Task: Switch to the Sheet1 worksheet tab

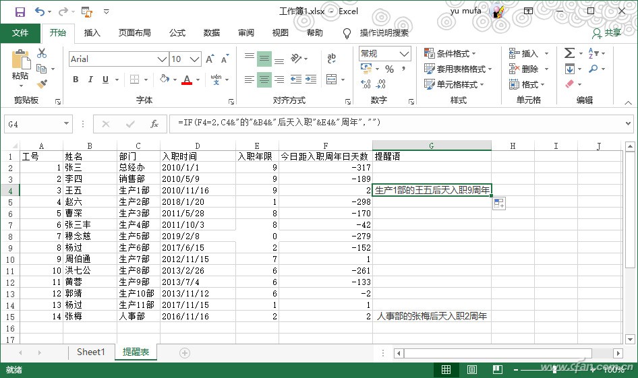Action: (90, 352)
